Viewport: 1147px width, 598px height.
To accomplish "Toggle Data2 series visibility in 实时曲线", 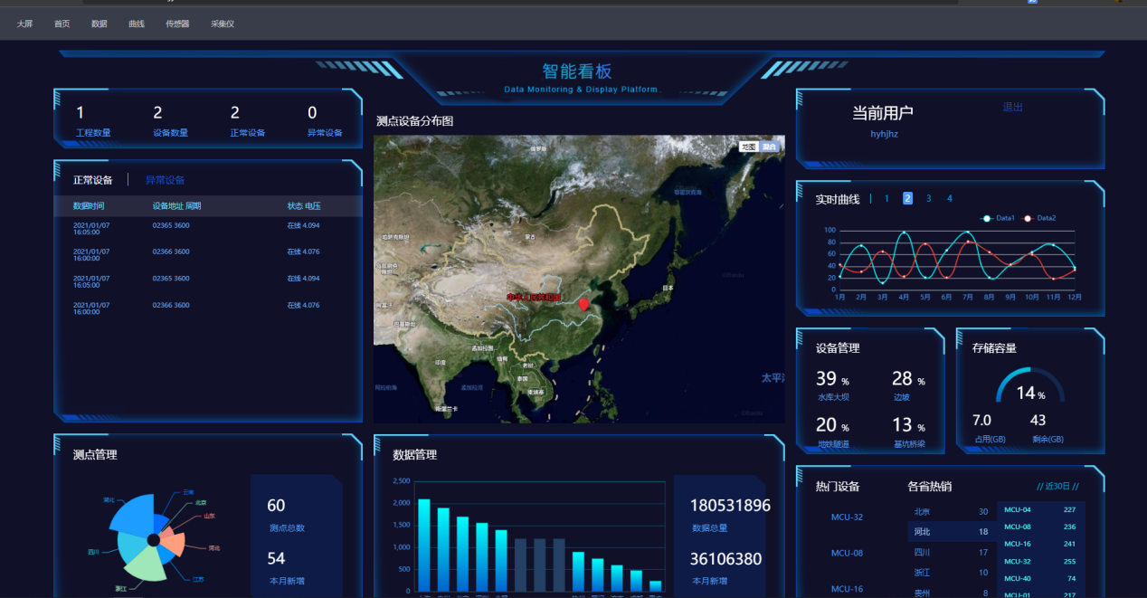I will click(1042, 217).
